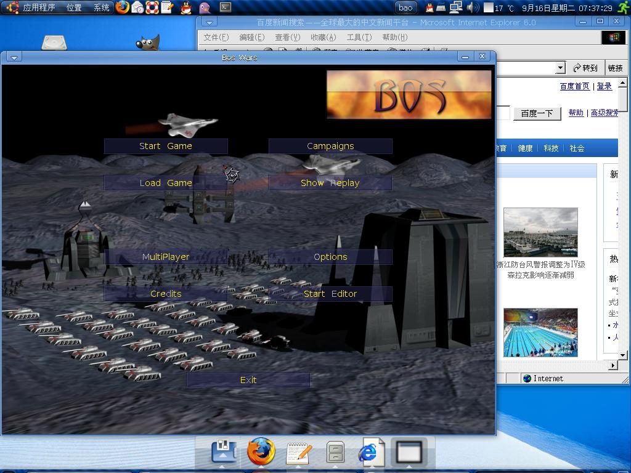Viewport: 631px width, 473px height.
Task: Open the harbor boats news thumbnail
Action: (540, 232)
